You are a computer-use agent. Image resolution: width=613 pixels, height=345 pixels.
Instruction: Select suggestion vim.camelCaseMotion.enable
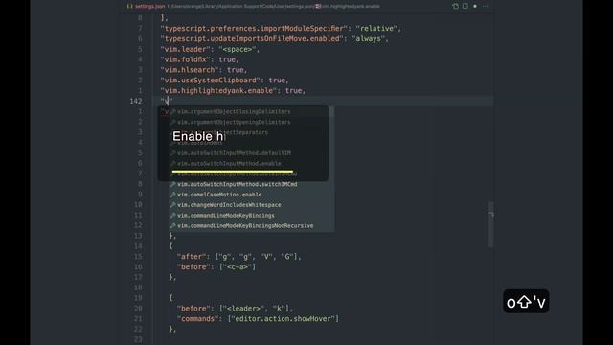coord(251,195)
